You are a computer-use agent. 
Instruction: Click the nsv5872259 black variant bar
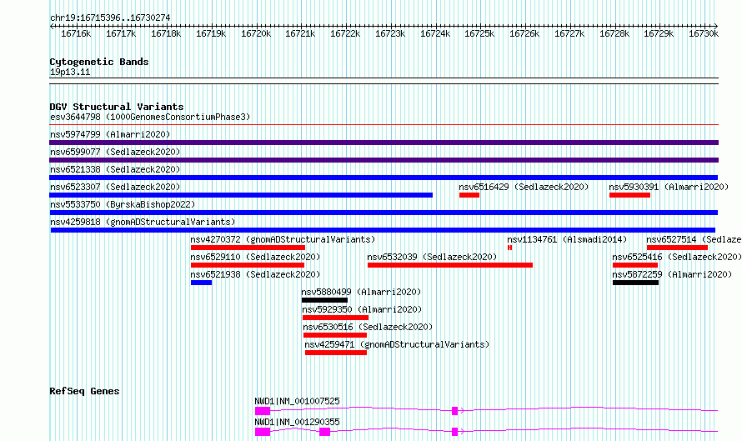point(635,283)
